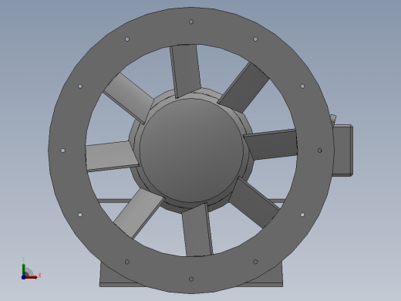Click the green Y axis arrow of triad
401x301 pixels.
tap(24, 269)
